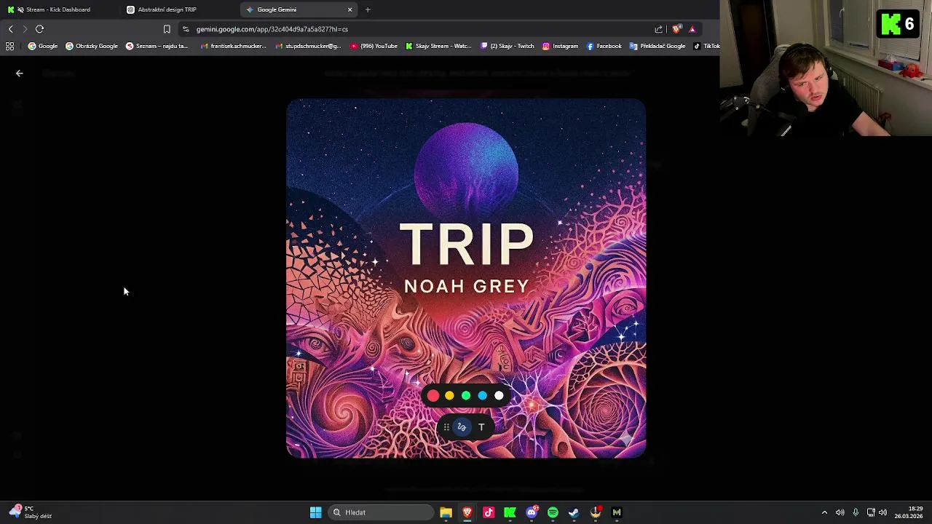Screen dimensions: 932x524
Task: Open Brave browser from taskbar
Action: pos(467,512)
